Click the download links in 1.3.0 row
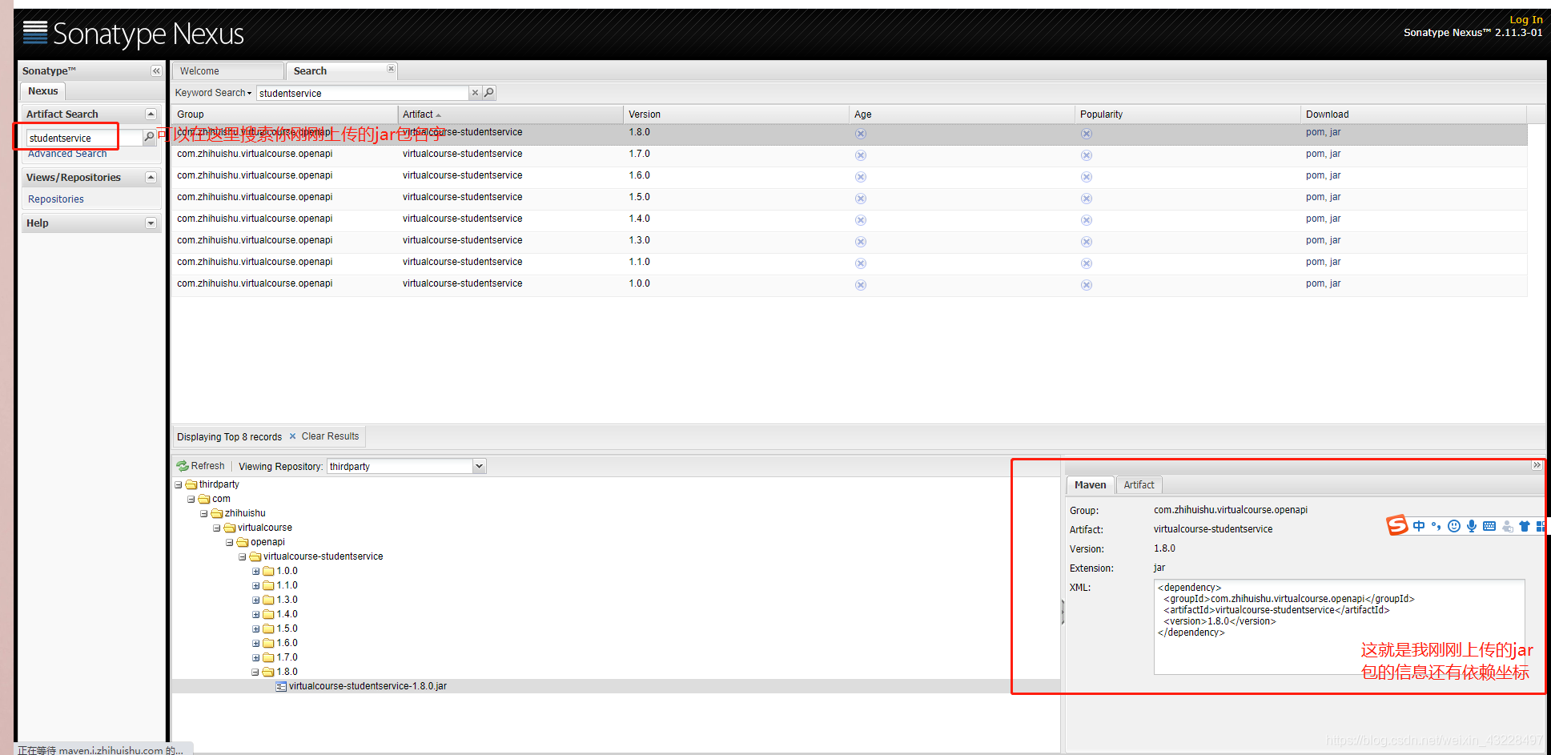Image resolution: width=1551 pixels, height=755 pixels. 1323,241
